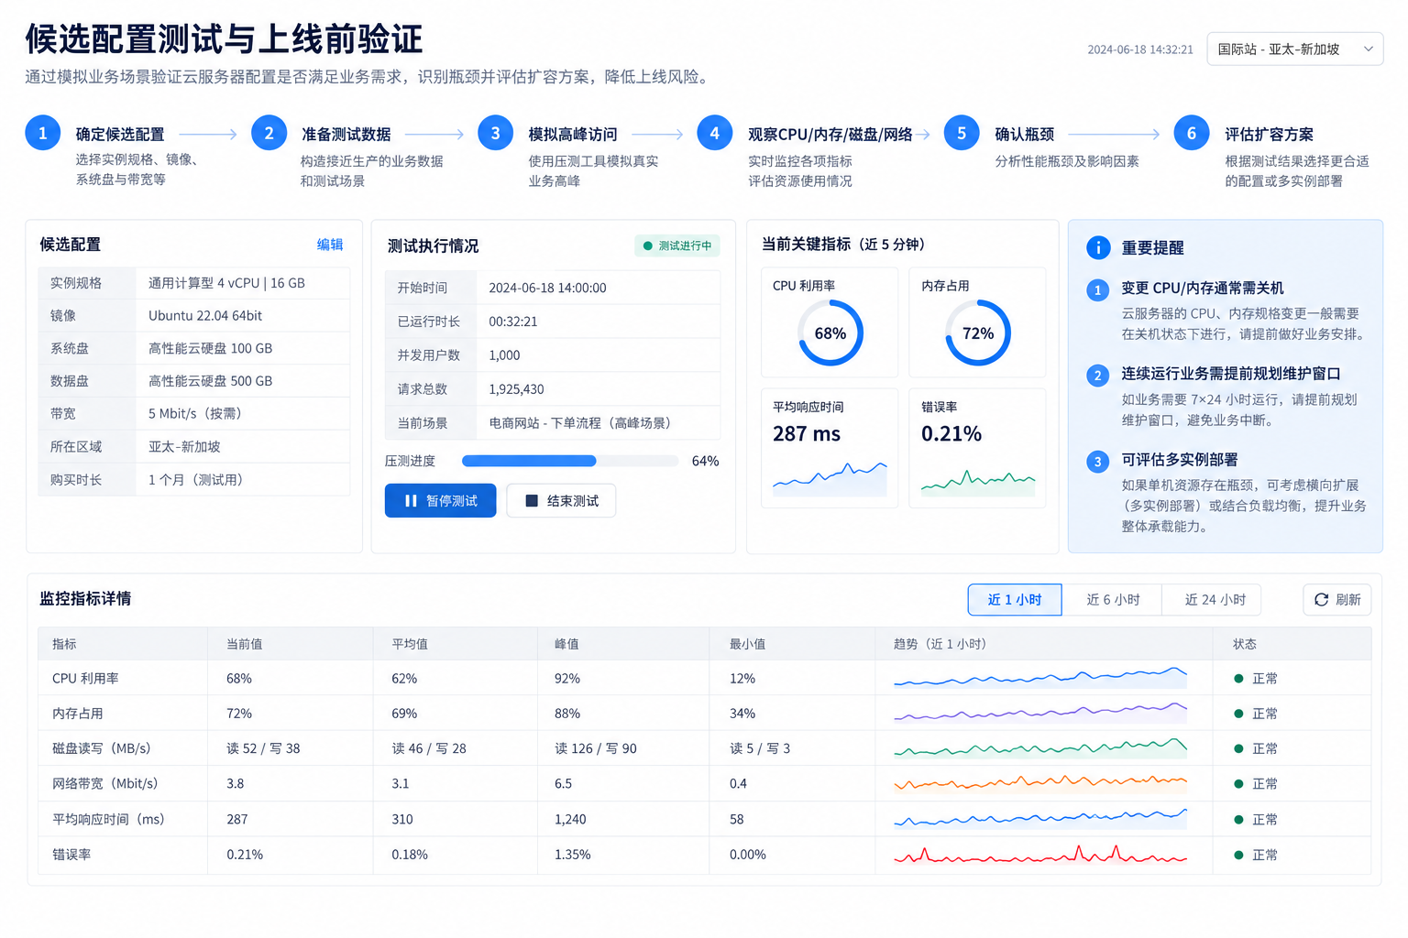Switch to the 近 24 小时 tab
The width and height of the screenshot is (1408, 938).
coord(1214,599)
